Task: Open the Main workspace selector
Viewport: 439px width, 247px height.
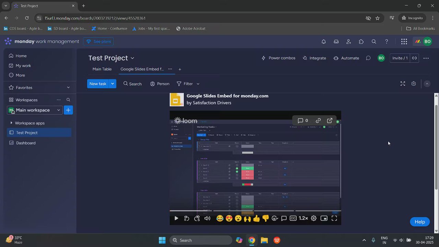Action: pos(35,110)
